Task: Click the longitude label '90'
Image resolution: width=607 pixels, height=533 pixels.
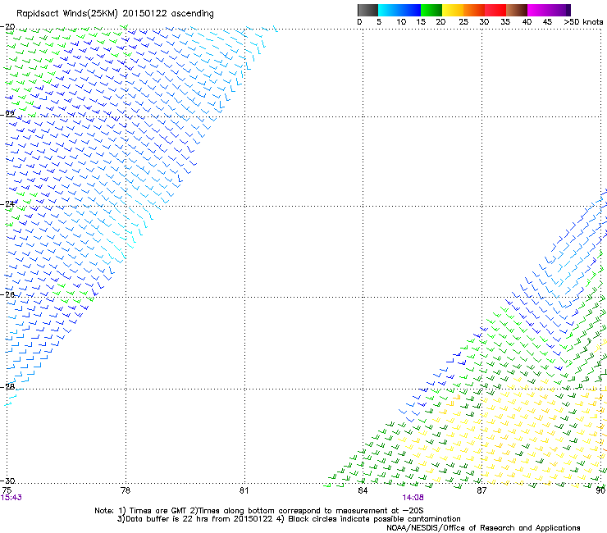Action: click(x=600, y=490)
